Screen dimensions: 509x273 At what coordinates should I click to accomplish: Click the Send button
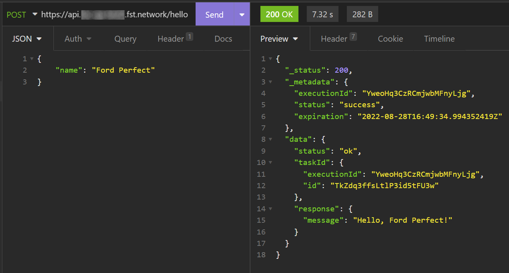coord(214,15)
